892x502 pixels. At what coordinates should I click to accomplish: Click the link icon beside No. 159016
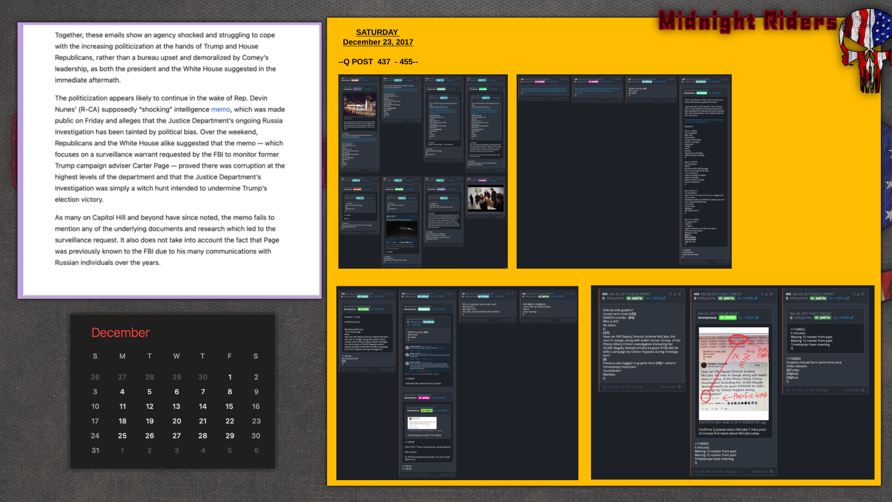tap(848, 298)
